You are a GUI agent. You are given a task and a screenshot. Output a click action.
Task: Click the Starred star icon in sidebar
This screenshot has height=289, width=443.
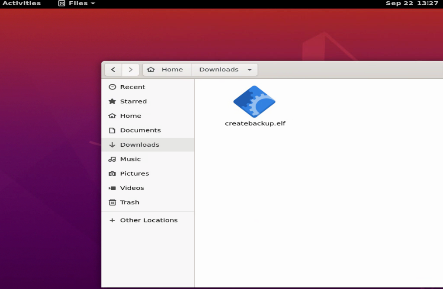(112, 101)
